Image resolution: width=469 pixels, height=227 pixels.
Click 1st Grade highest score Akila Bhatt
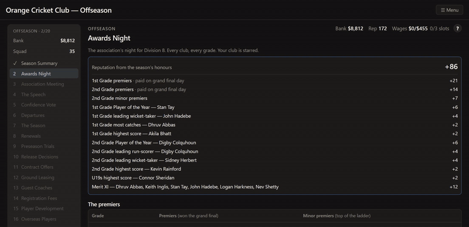[274, 133]
